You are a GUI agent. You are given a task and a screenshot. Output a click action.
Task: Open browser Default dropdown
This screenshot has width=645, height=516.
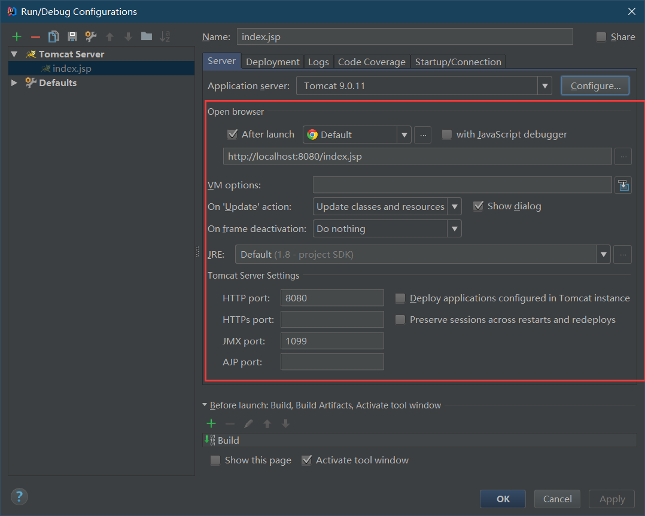pyautogui.click(x=357, y=135)
